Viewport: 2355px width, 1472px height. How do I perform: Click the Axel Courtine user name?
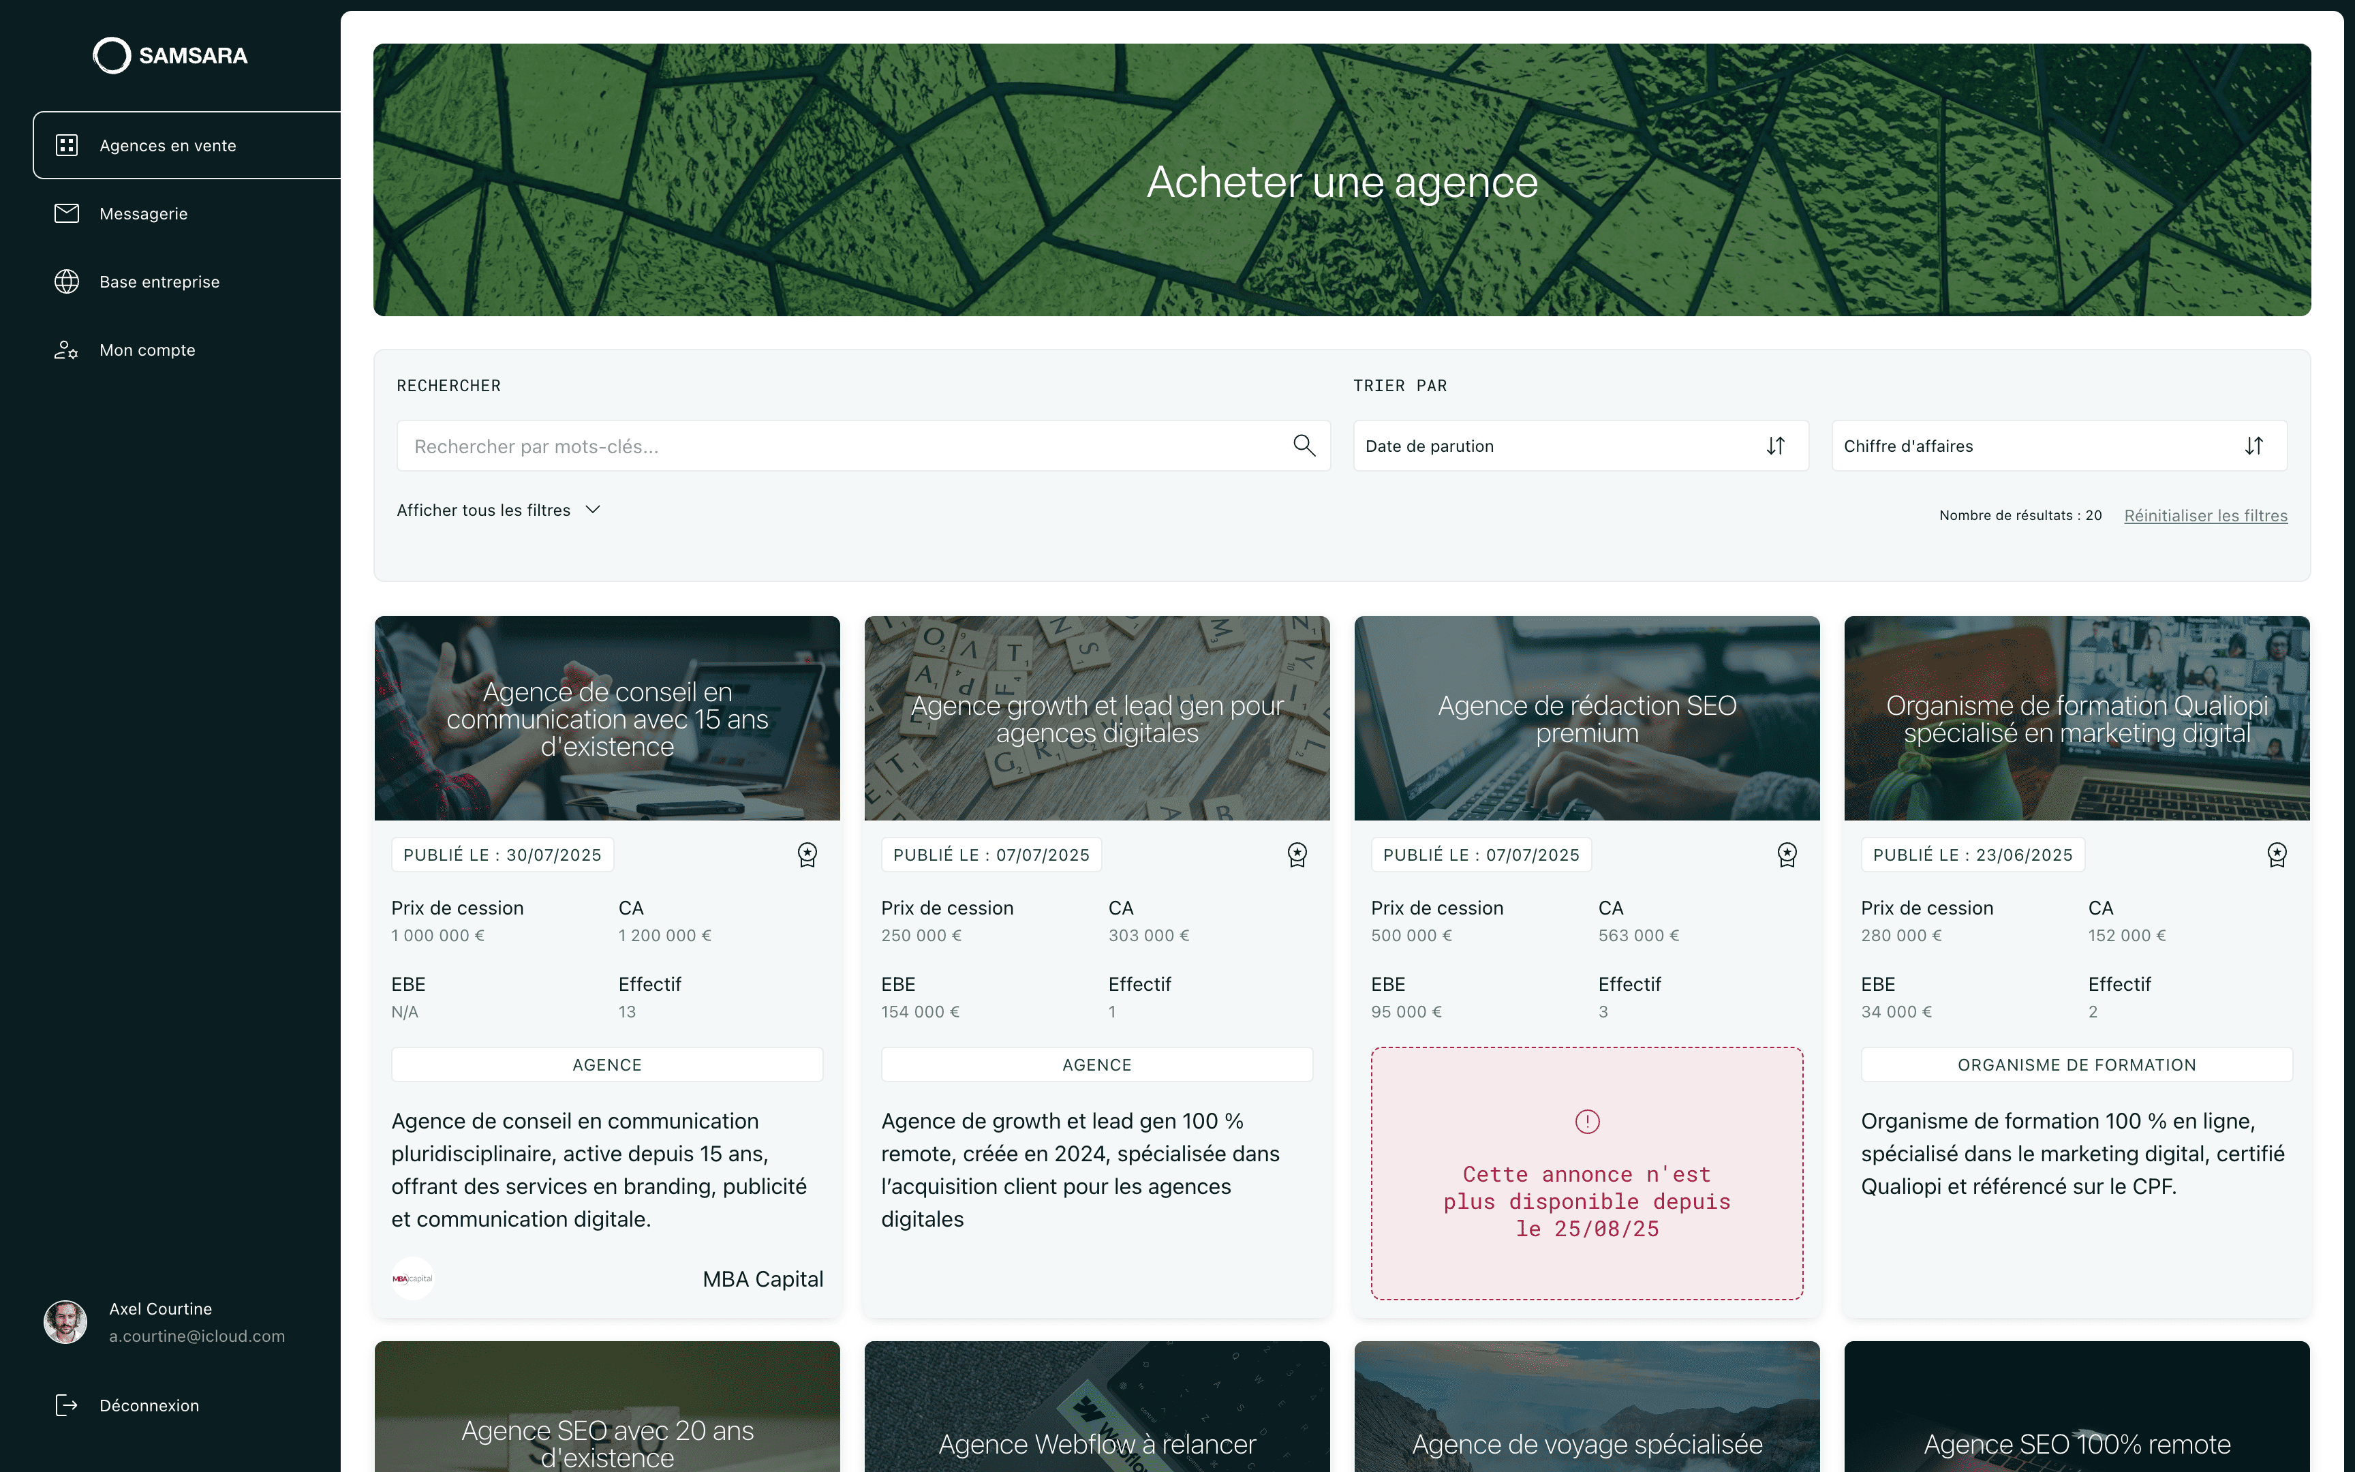coord(161,1308)
